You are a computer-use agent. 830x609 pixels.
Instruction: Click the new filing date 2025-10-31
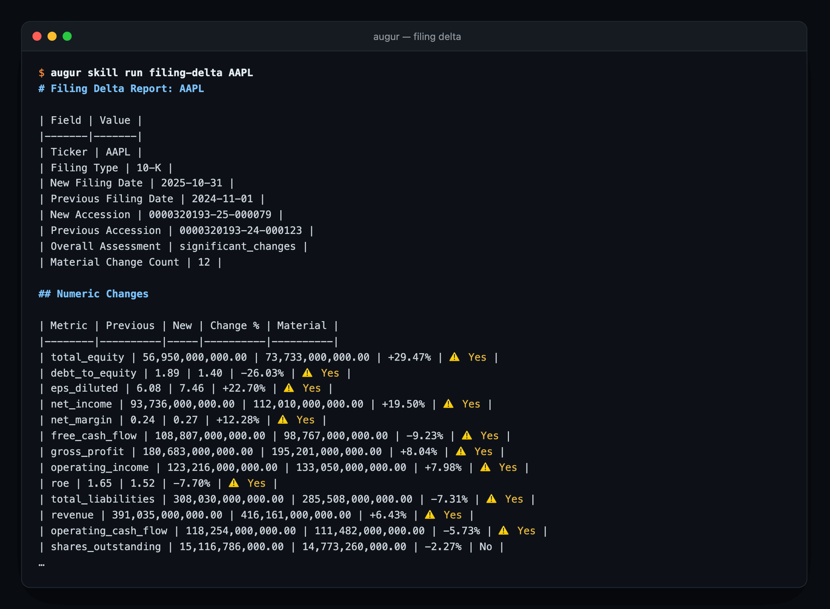(x=191, y=183)
